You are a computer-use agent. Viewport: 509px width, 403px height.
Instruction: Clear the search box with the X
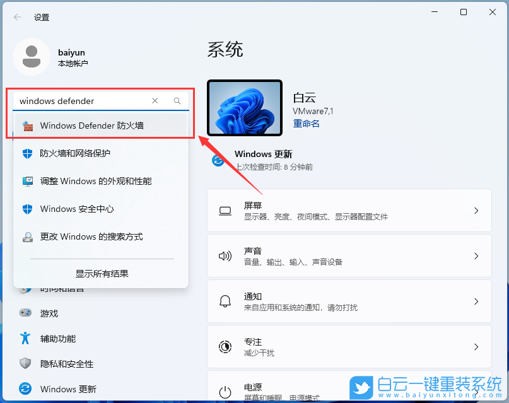click(x=155, y=101)
